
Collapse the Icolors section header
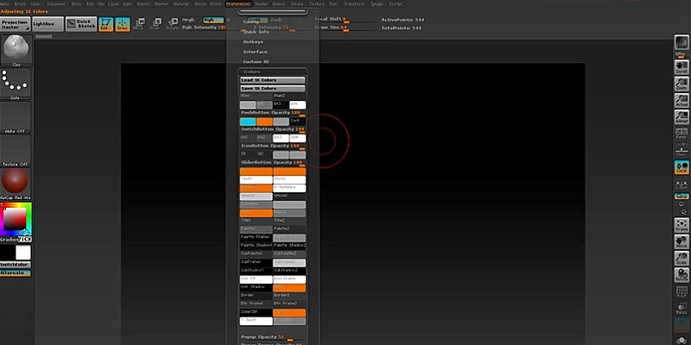tap(251, 72)
